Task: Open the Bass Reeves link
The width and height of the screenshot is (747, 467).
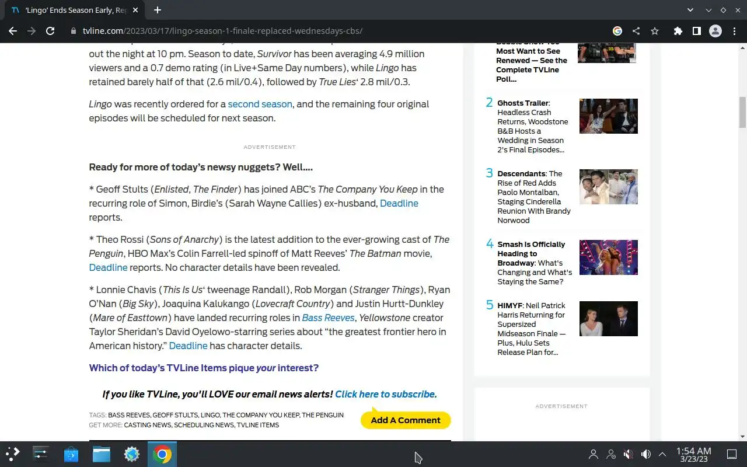Action: (x=328, y=318)
